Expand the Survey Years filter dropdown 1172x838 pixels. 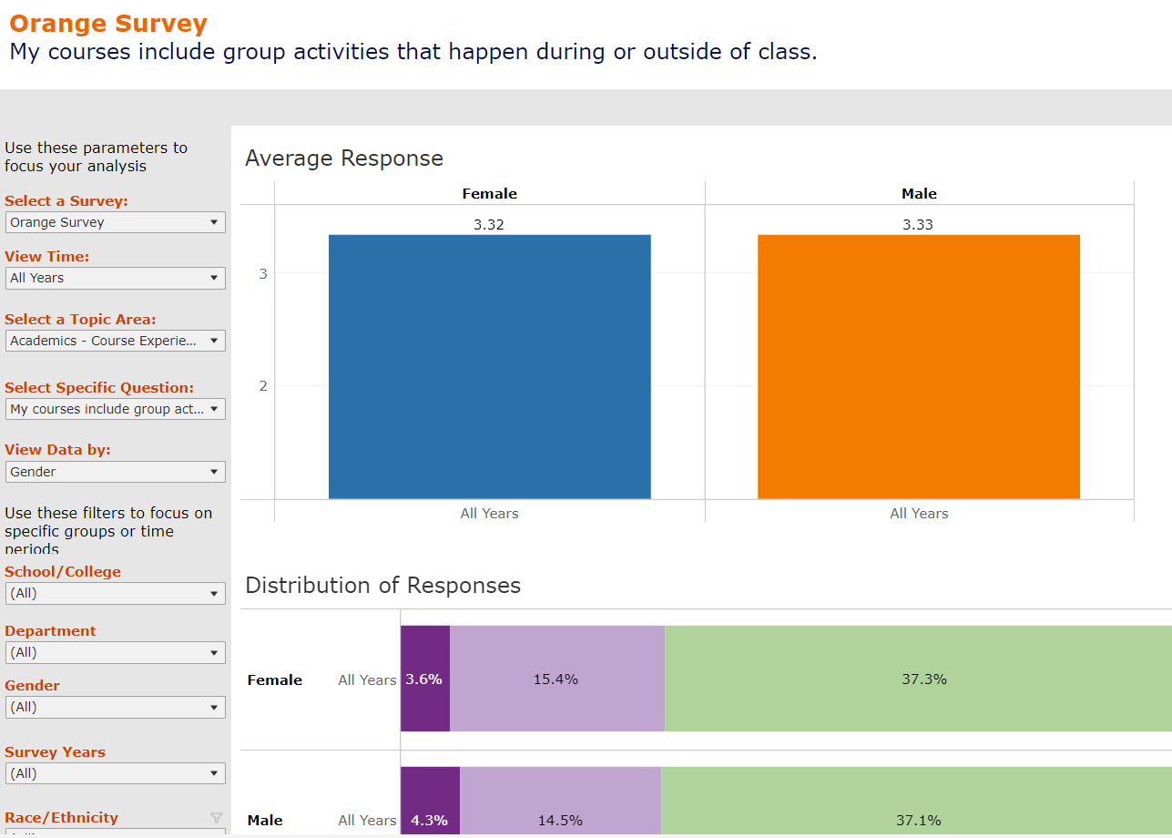[x=115, y=773]
